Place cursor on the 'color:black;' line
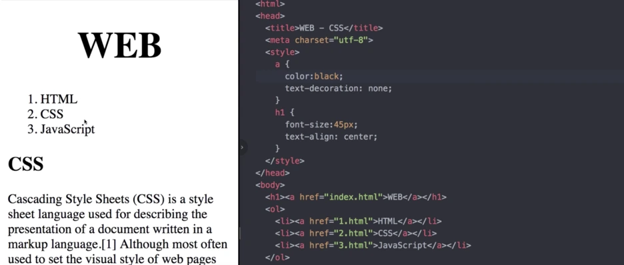This screenshot has width=624, height=265. (313, 76)
